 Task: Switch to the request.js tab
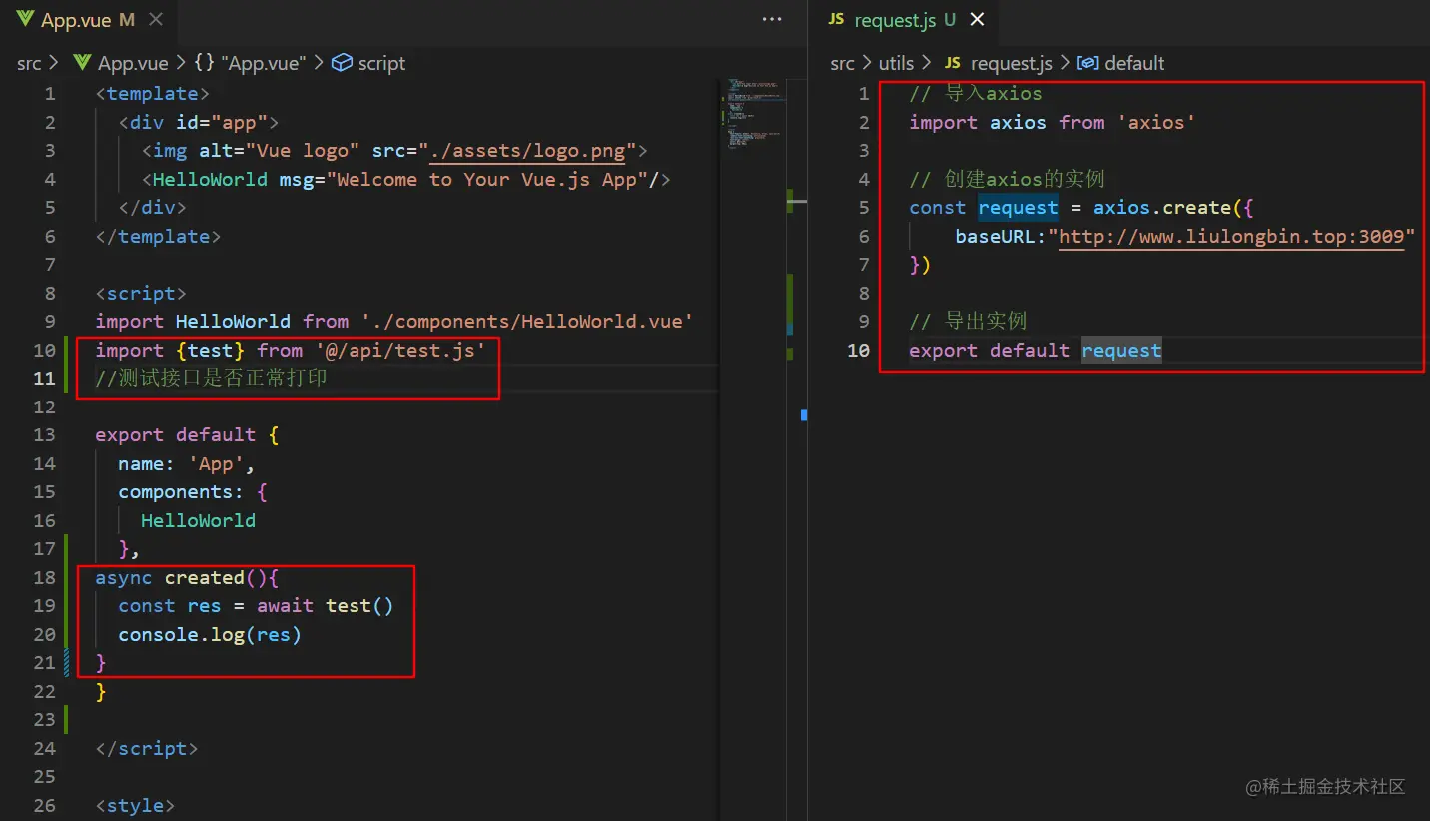pyautogui.click(x=905, y=19)
